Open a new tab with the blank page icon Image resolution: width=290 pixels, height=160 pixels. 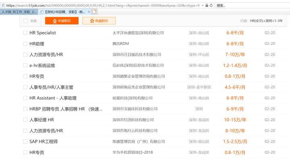point(95,12)
